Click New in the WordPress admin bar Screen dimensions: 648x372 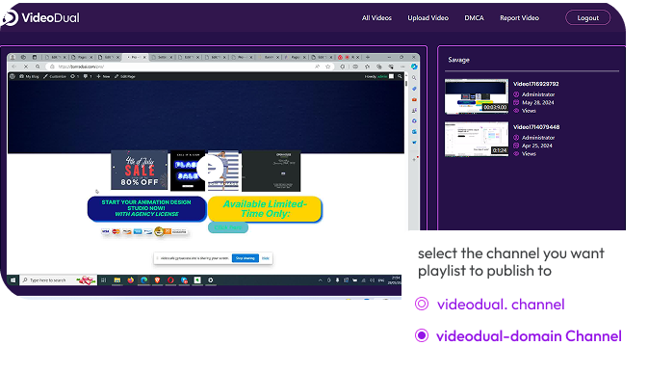pyautogui.click(x=103, y=76)
